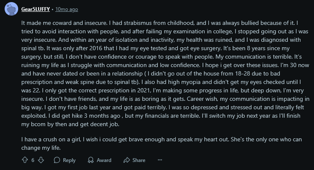Click the speech bubble reply icon

tap(57, 160)
